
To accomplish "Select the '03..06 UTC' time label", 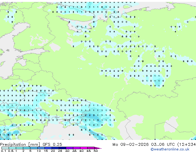I will tap(163, 145).
